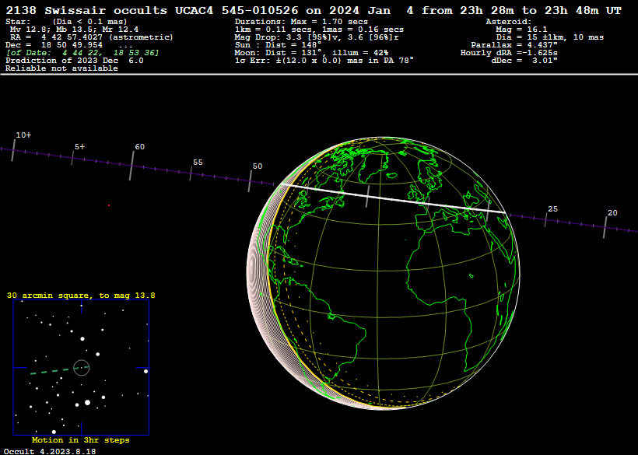Click the white occultation track across the globe
Viewport: 638px width, 455px height.
(393, 199)
